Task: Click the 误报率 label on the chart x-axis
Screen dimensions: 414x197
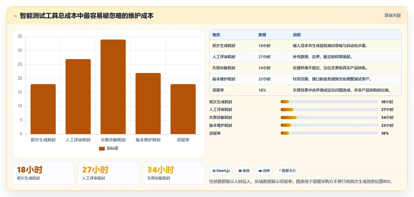Action: (183, 140)
